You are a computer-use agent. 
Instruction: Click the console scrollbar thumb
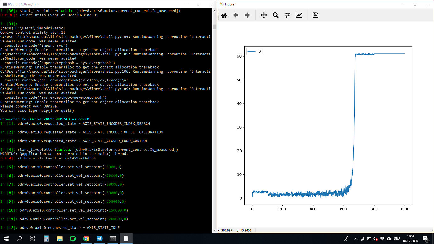tap(214, 27)
